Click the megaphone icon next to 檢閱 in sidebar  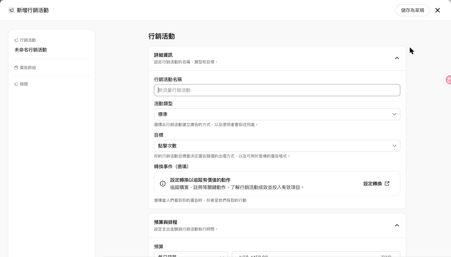pos(16,84)
